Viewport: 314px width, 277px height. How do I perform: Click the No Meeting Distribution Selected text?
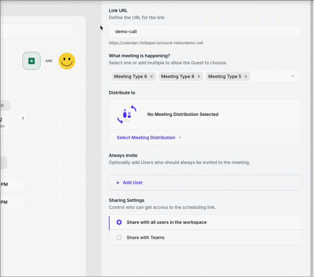click(x=183, y=114)
